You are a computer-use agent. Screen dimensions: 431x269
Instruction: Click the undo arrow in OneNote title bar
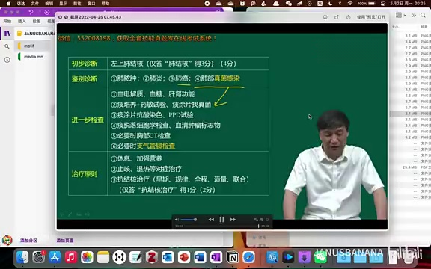coord(31,13)
